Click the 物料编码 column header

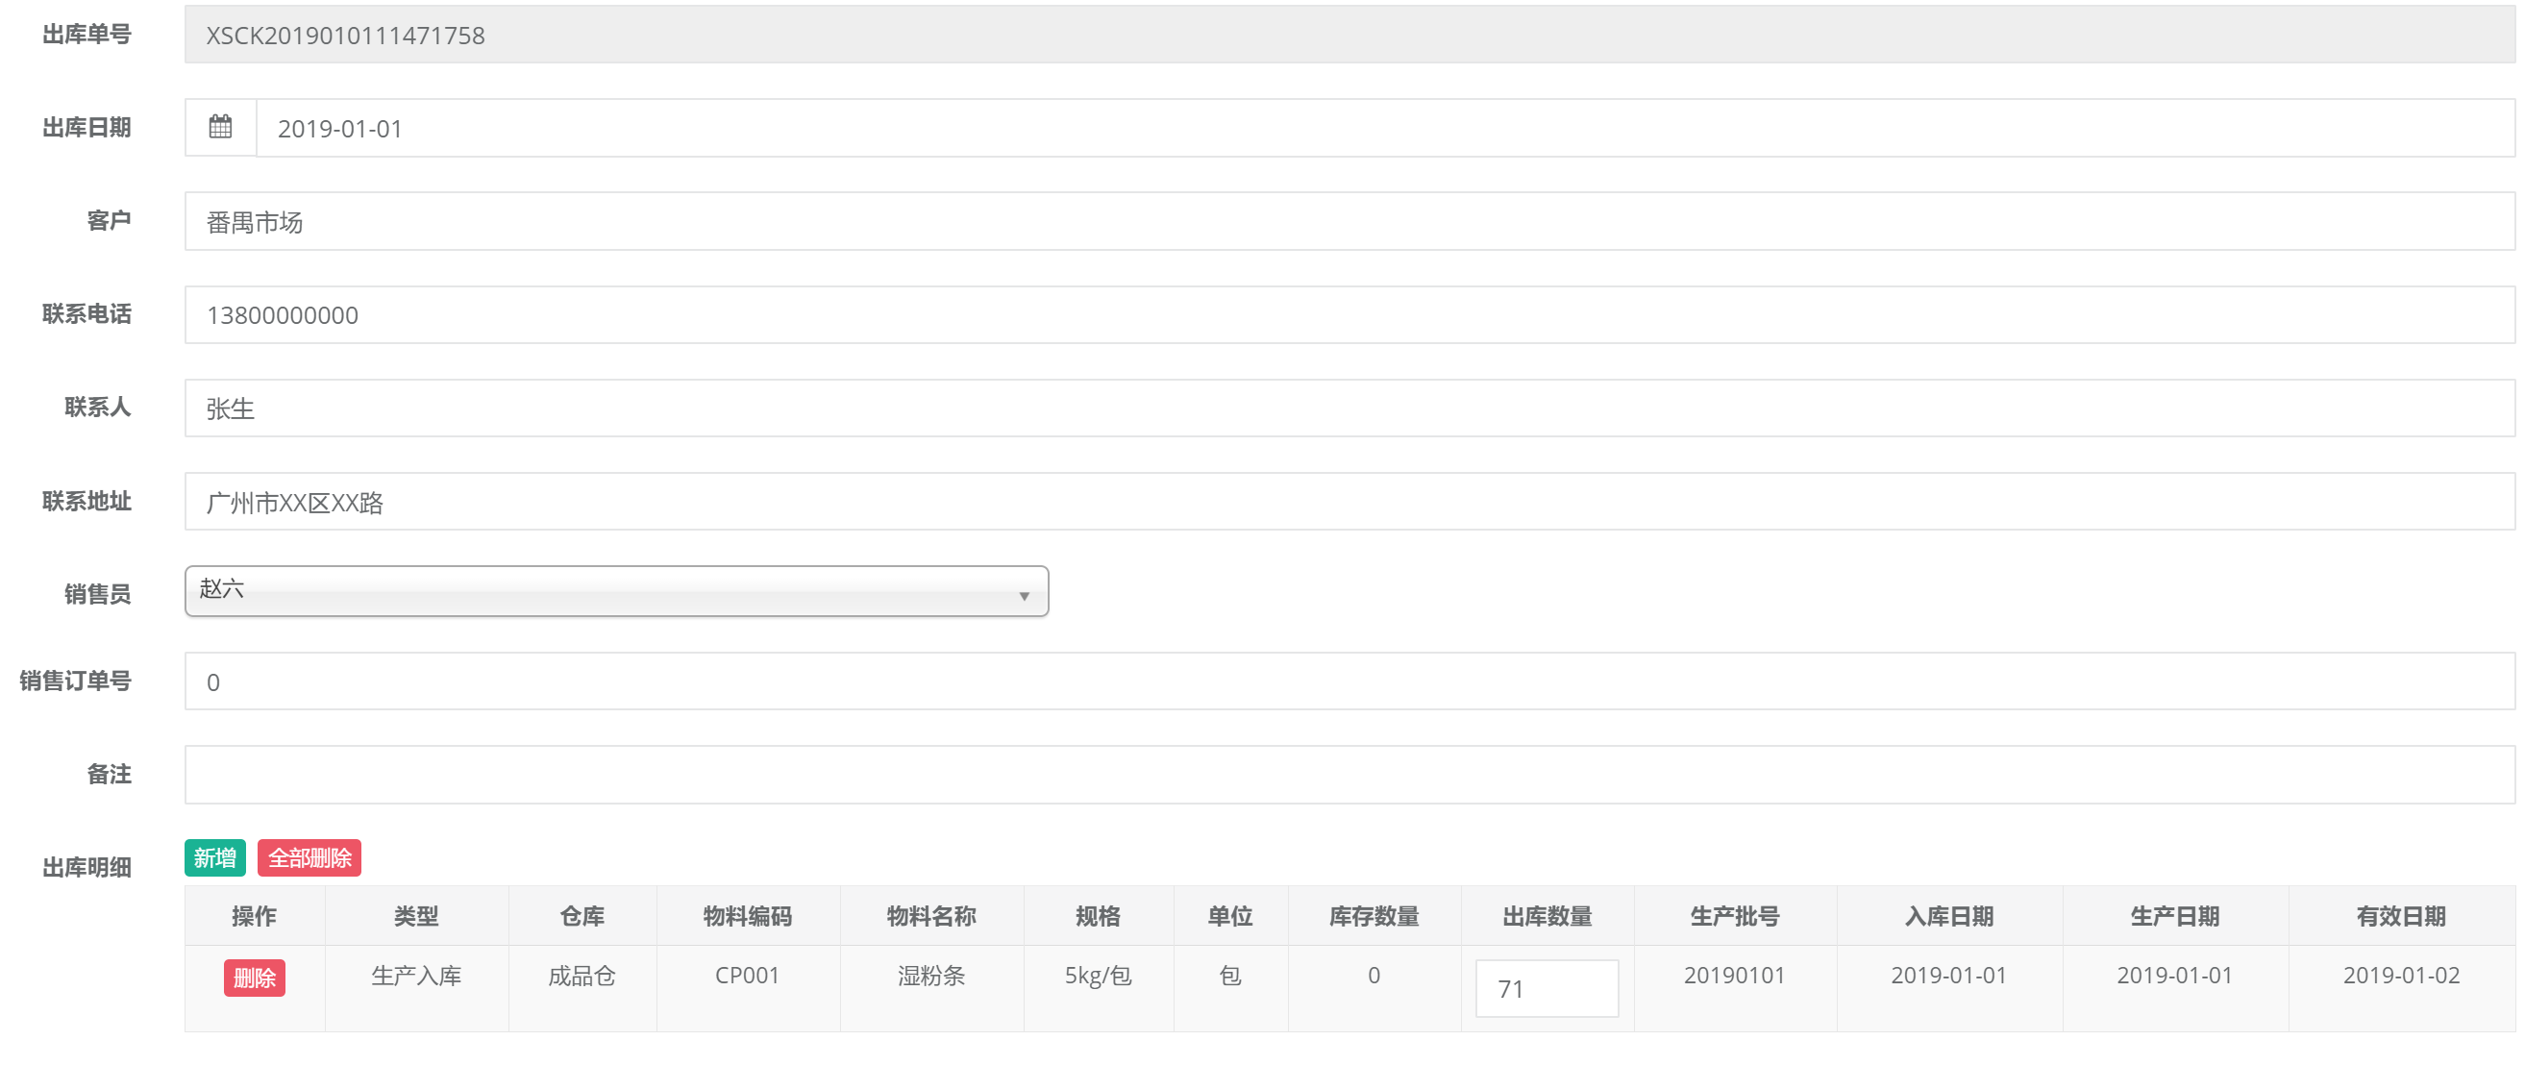pos(747,916)
